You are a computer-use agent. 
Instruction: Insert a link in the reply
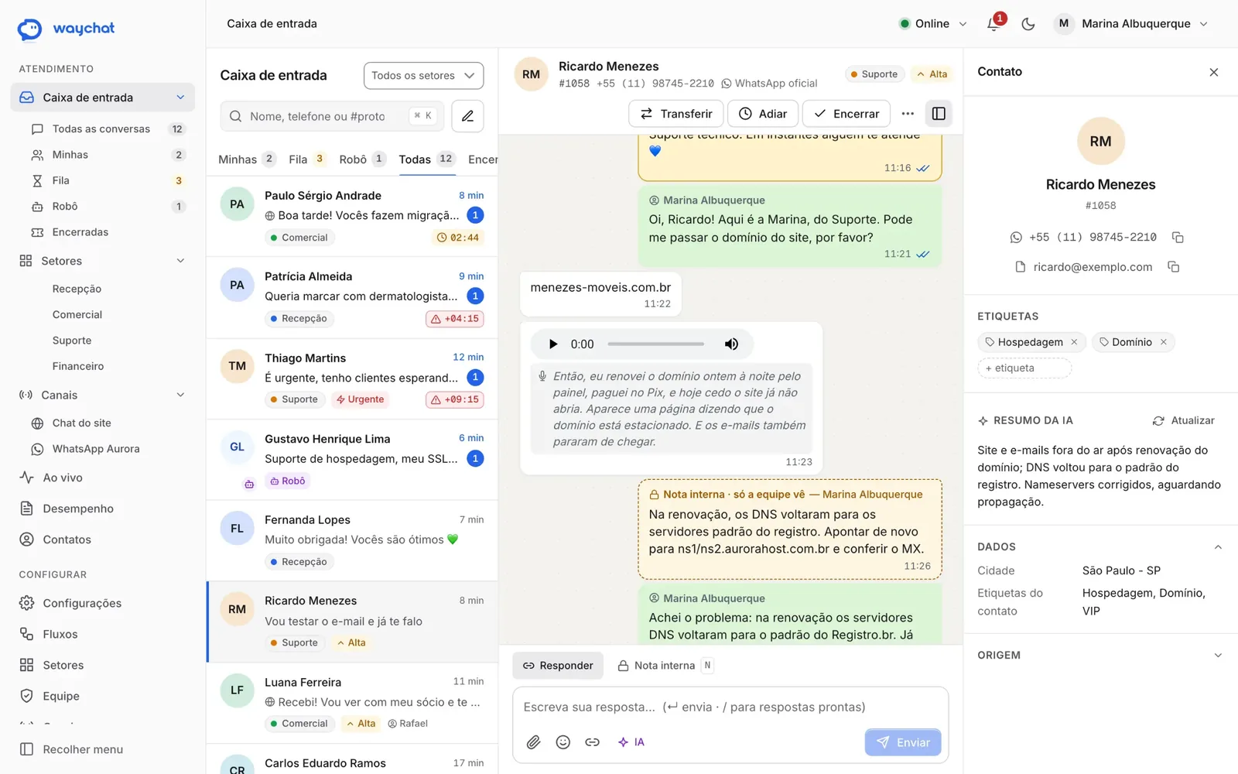[x=592, y=742]
